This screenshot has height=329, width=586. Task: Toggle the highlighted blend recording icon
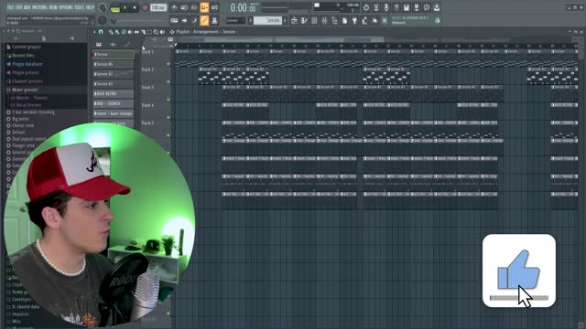tap(204, 7)
